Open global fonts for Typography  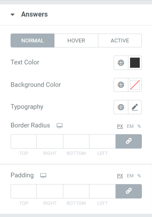coord(121,107)
